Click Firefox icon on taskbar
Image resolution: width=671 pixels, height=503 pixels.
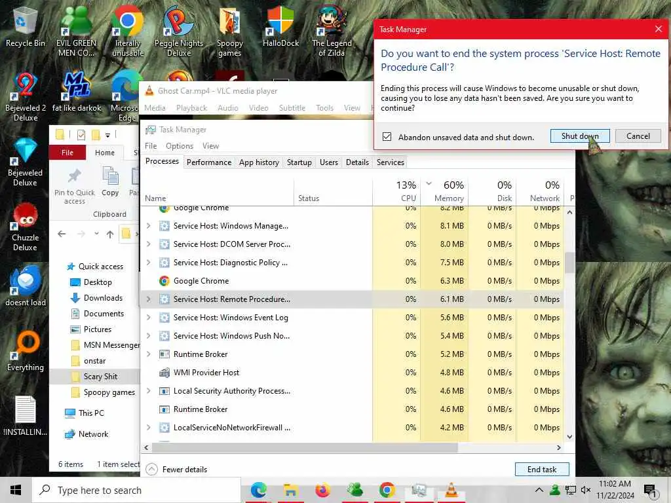pyautogui.click(x=322, y=490)
